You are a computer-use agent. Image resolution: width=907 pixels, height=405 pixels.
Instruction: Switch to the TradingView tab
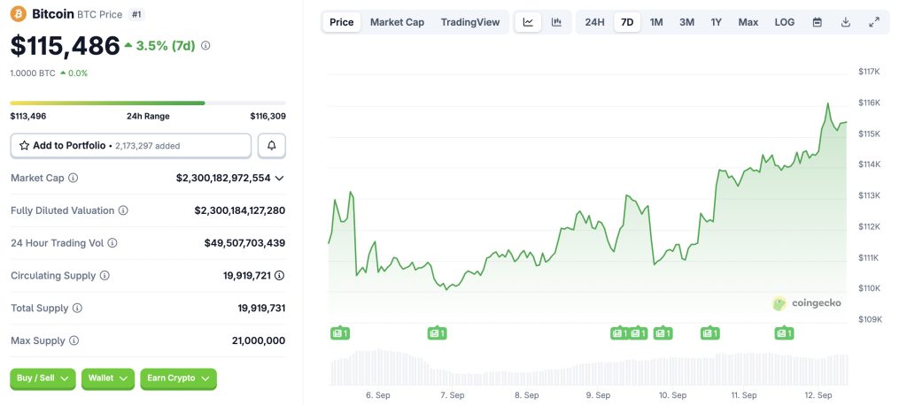[470, 22]
